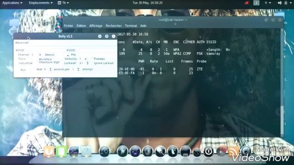This screenshot has width=294, height=165.
Task: Adjust the seconds per attempt spinner in Bully
Action: (78, 69)
